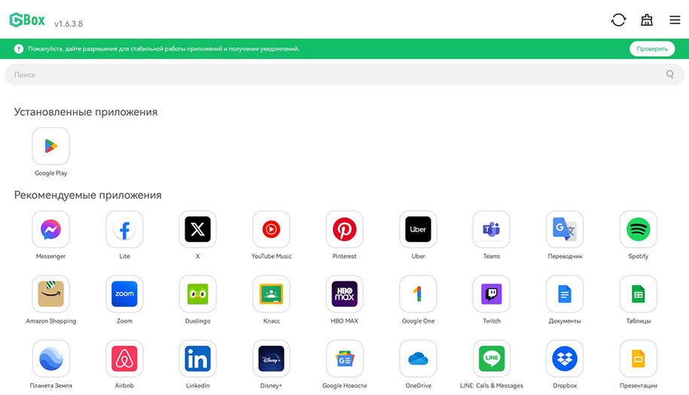689x395 pixels.
Task: Open the LinkedIn app
Action: [x=197, y=359]
